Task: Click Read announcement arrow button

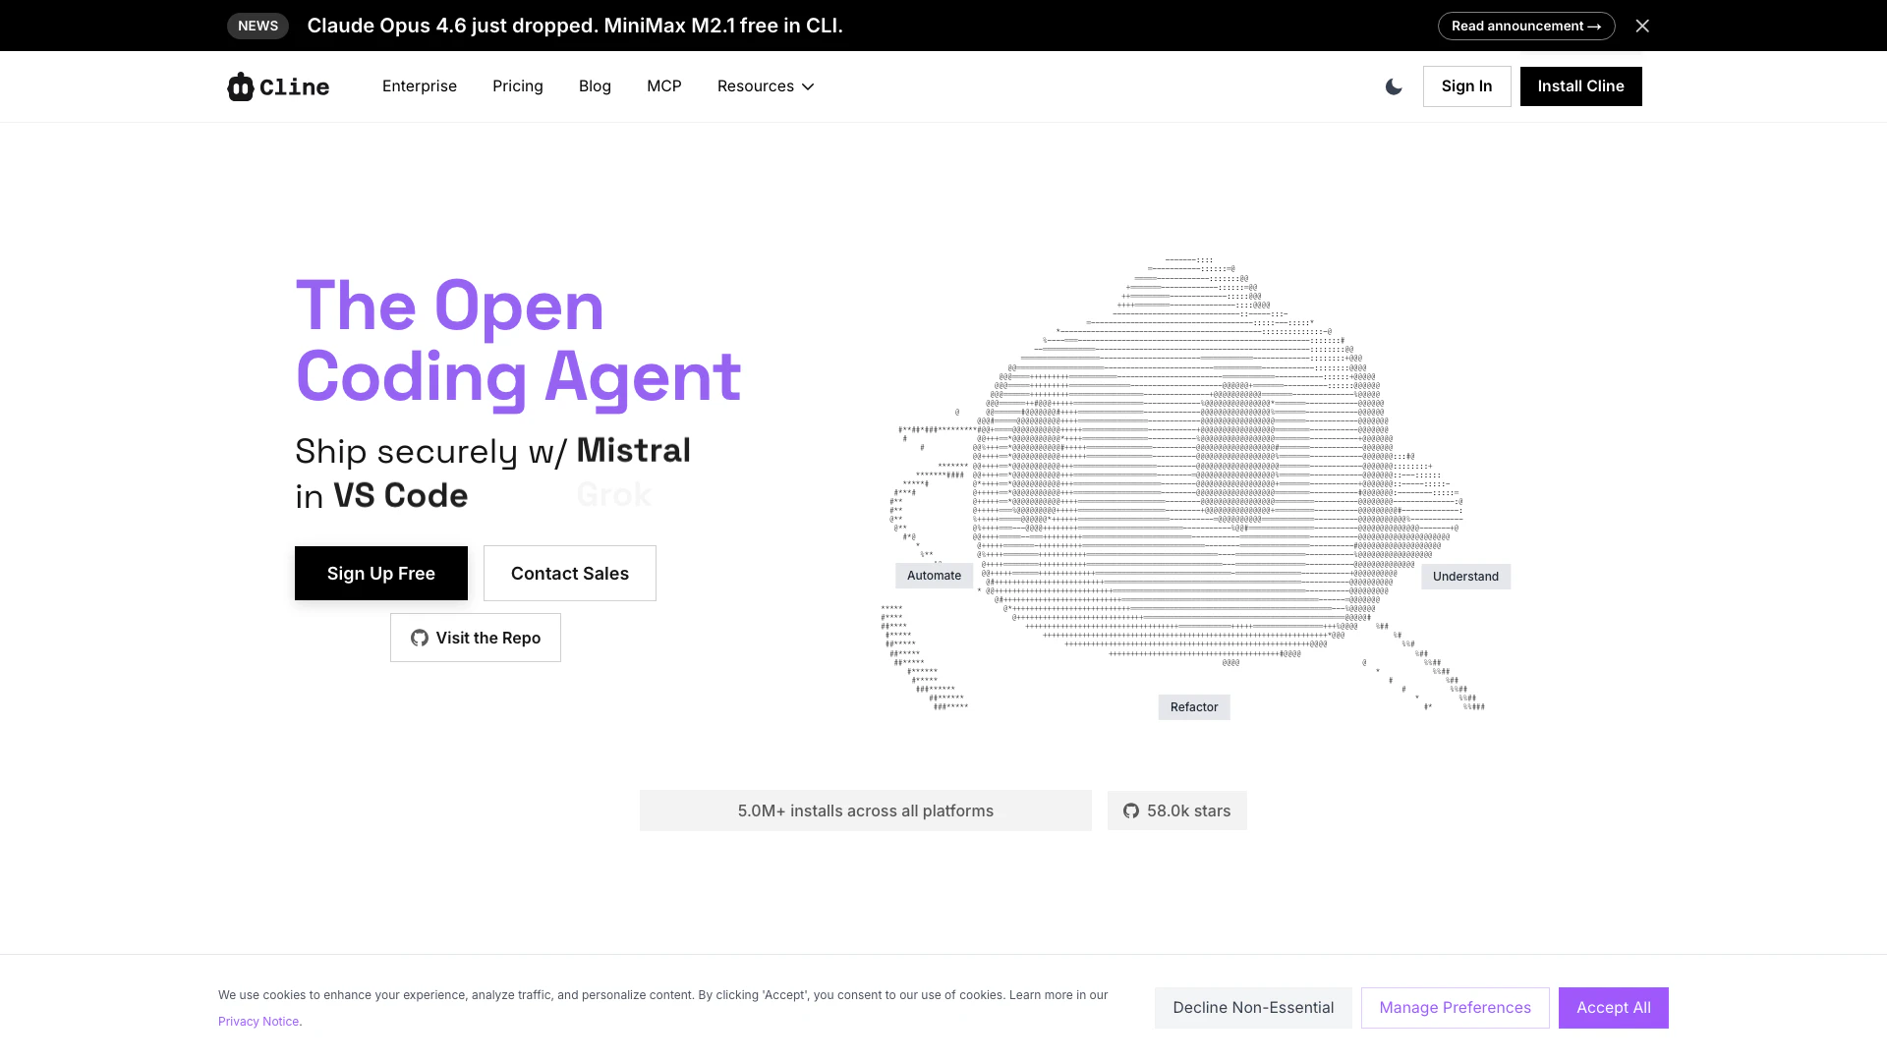Action: click(x=1525, y=26)
